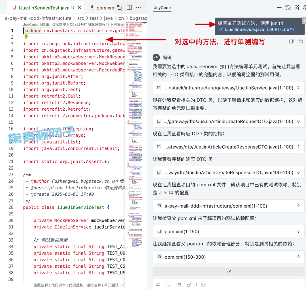Image resolution: width=306 pixels, height=289 pixels.
Task: Select the JoyCode panel tab
Action: 162,8
